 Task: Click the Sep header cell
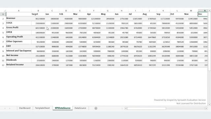pos(163,14)
